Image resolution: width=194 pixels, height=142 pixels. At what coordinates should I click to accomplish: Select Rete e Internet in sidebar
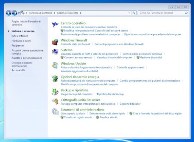19,36
